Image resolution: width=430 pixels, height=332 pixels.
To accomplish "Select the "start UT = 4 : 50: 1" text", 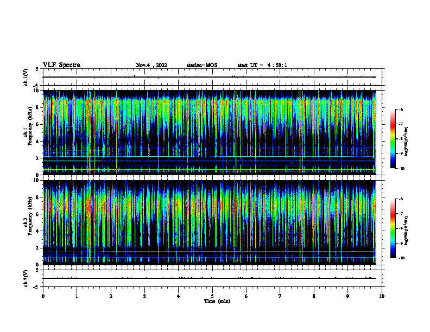I will pos(262,65).
